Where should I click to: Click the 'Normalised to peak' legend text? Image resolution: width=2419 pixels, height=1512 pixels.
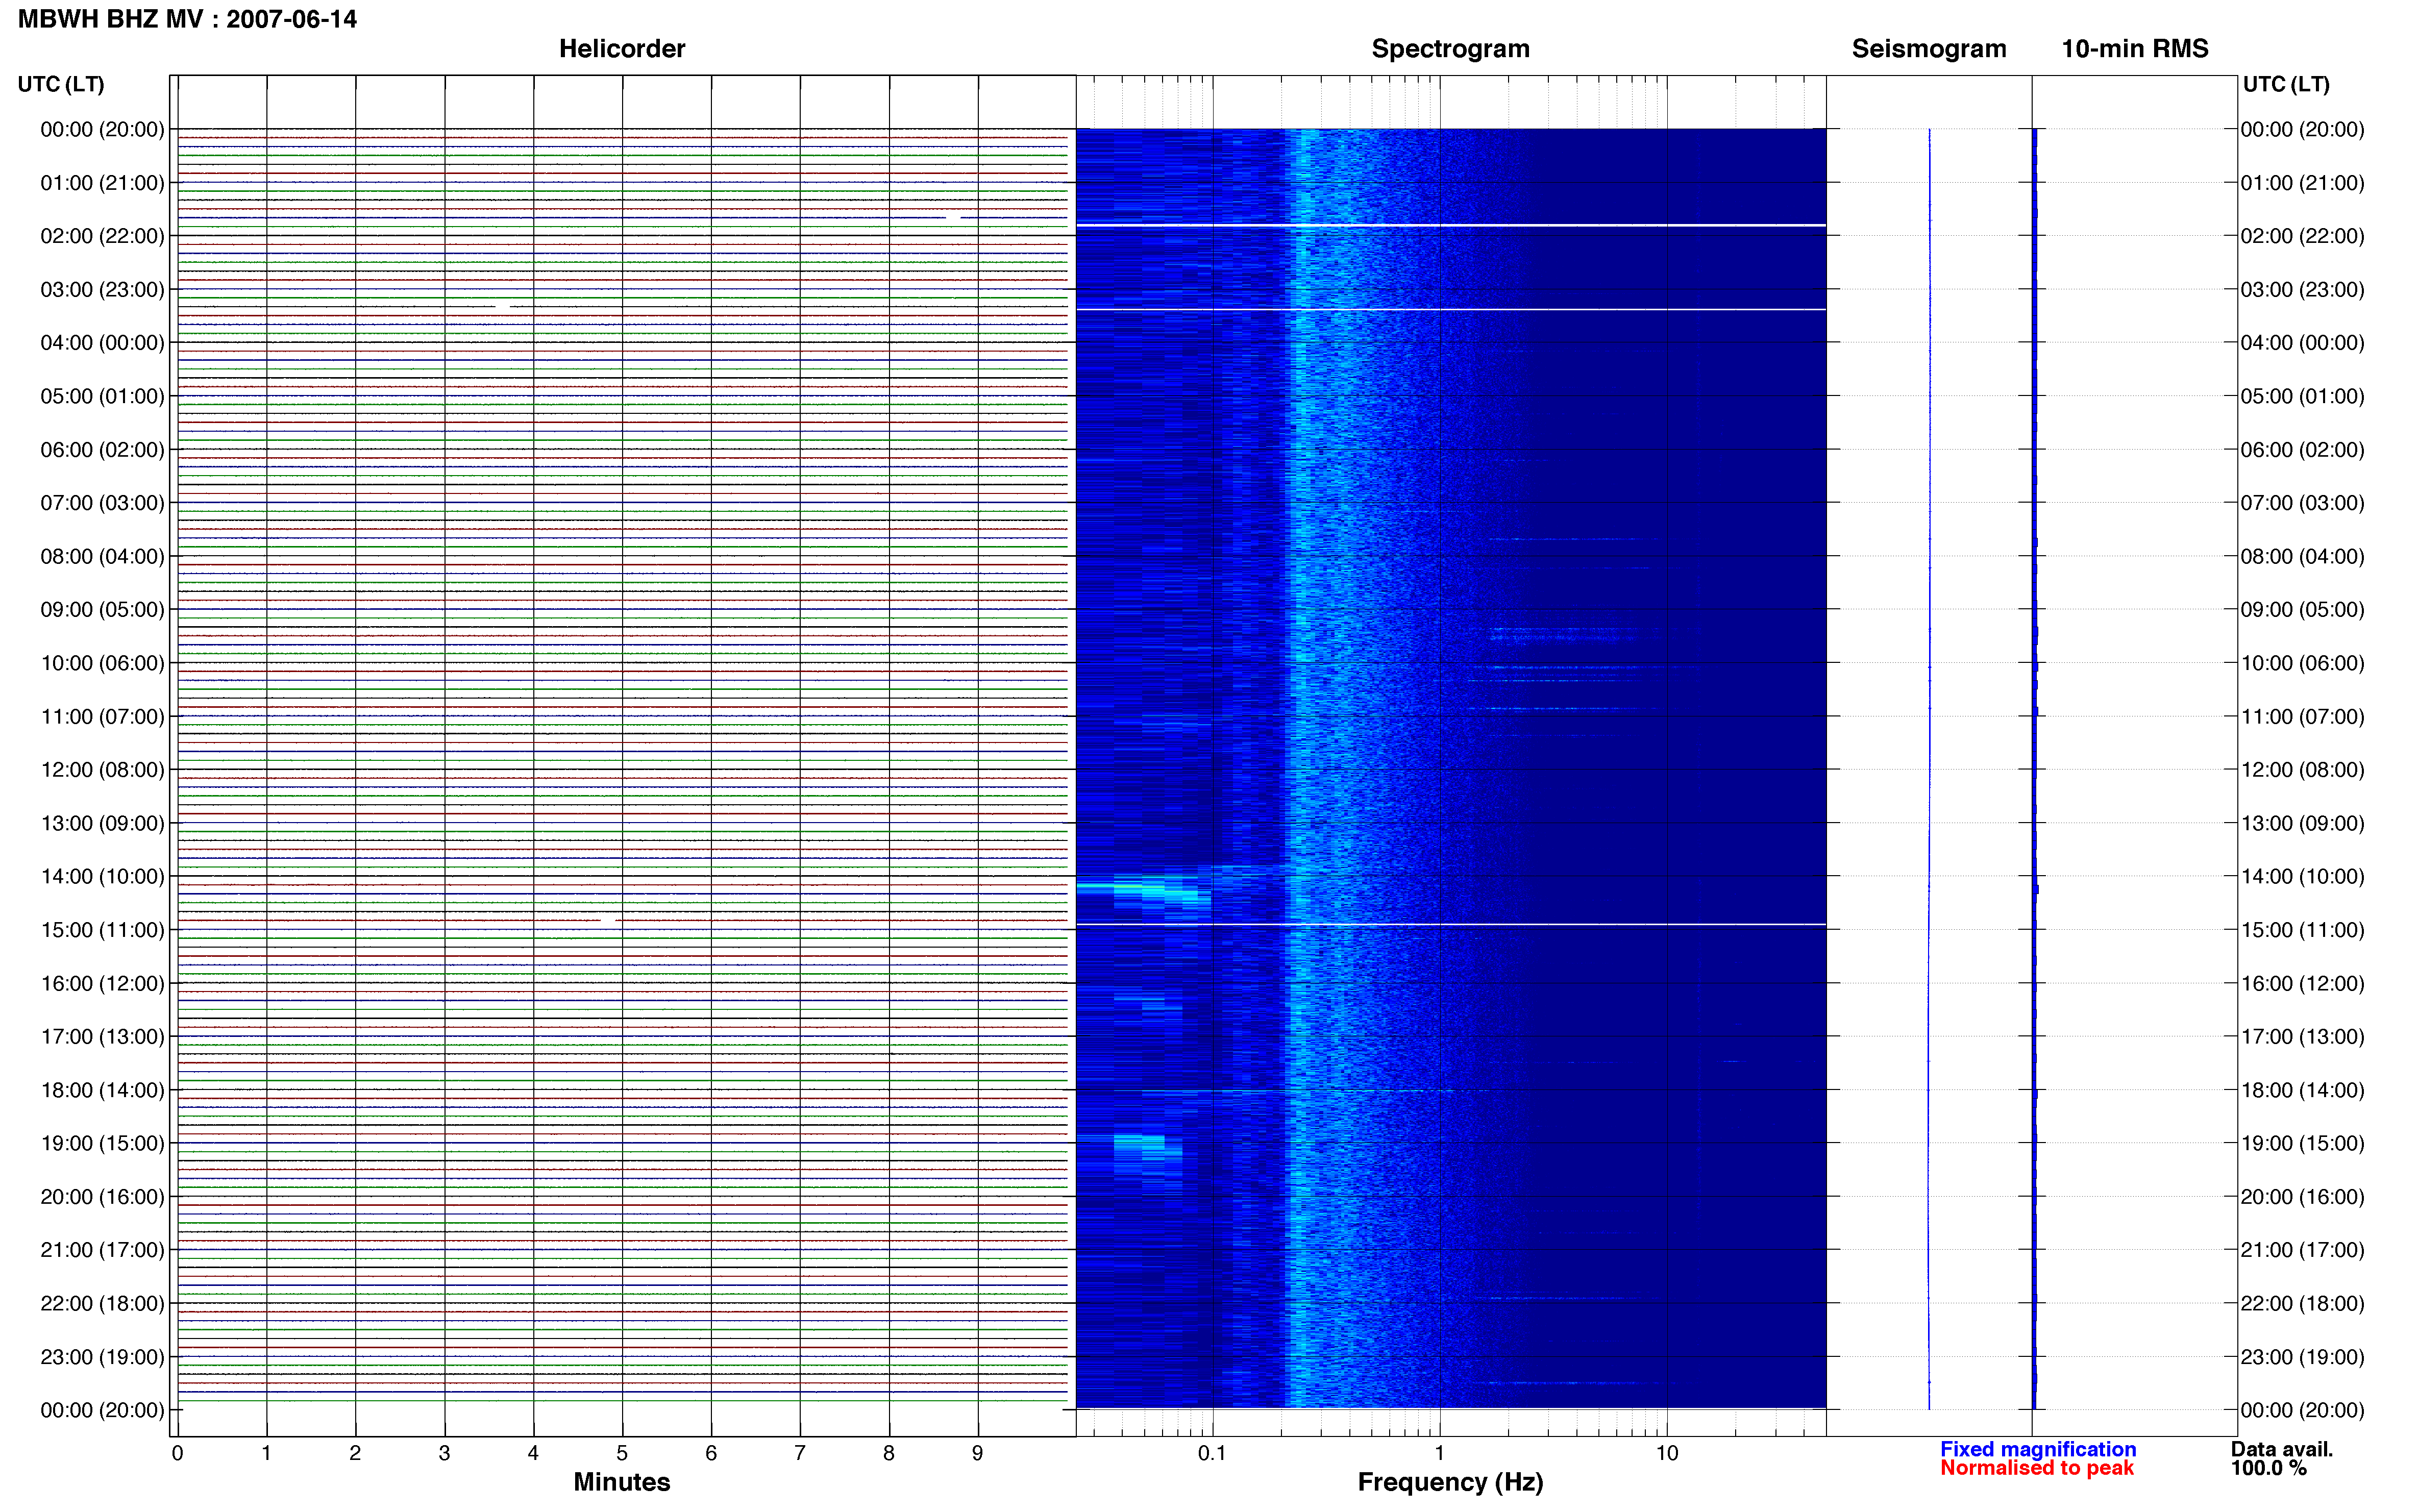(2037, 1468)
